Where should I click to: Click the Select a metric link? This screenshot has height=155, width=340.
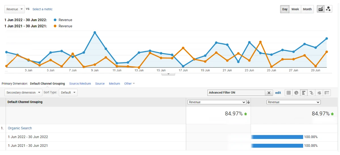tap(42, 9)
